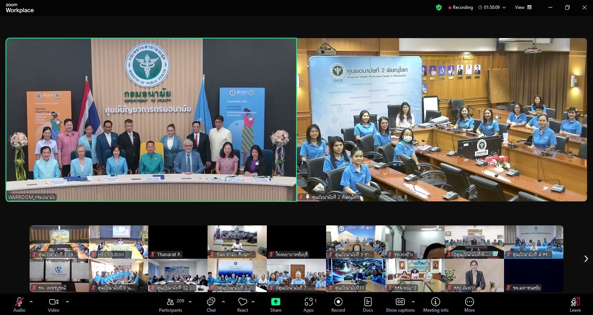The width and height of the screenshot is (593, 315).
Task: Select the ศูนย์อนามัยที่ 8 participant thumbnail
Action: [x=59, y=242]
